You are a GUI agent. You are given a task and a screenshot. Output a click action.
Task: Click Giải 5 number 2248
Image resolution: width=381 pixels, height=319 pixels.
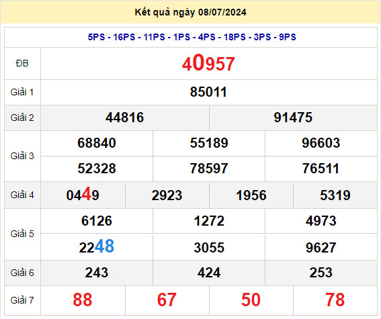point(97,246)
